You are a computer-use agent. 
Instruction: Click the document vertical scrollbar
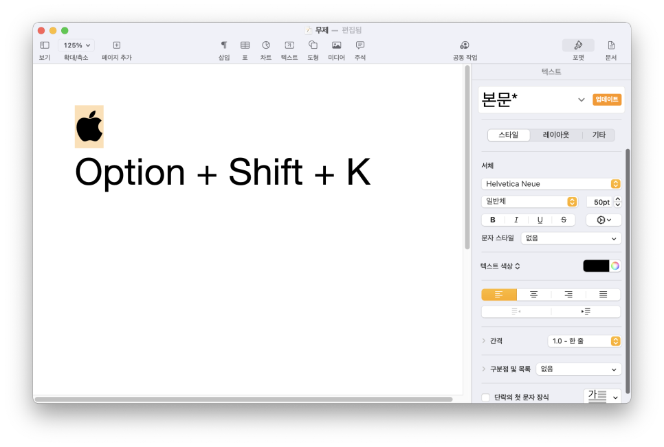click(467, 157)
